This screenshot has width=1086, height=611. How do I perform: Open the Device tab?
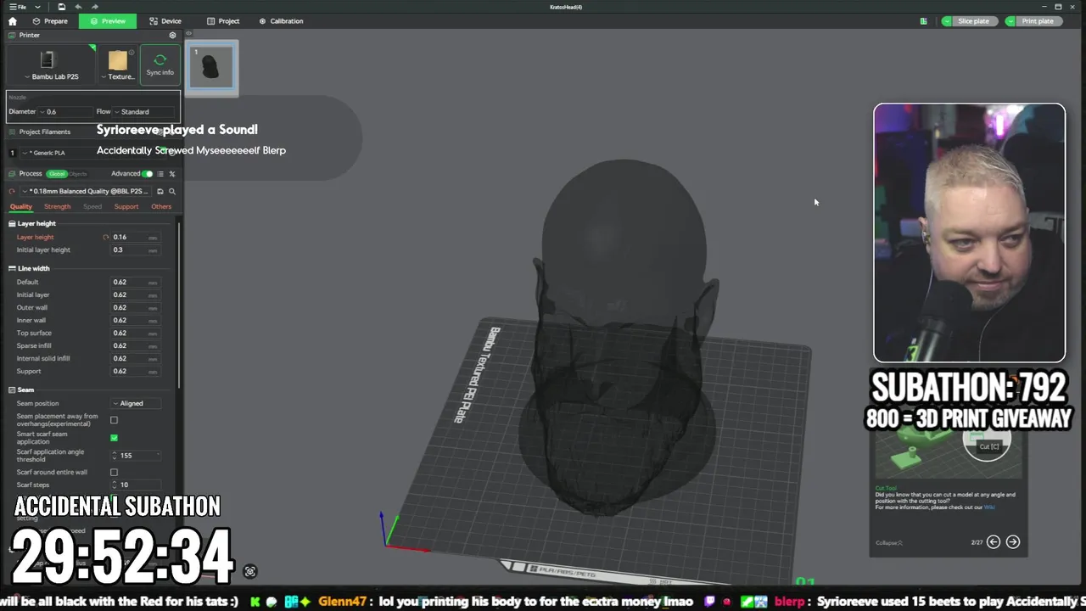pos(165,21)
